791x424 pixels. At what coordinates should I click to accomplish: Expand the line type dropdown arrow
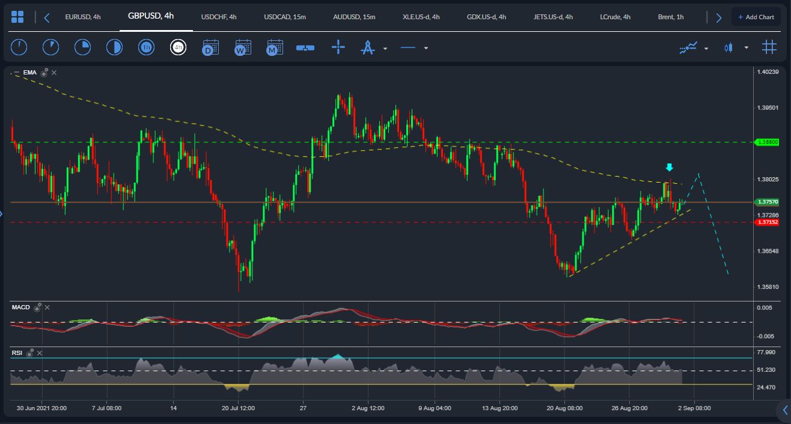click(426, 48)
